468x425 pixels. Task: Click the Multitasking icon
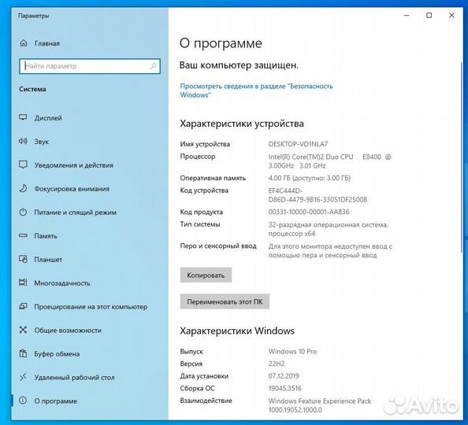click(x=23, y=283)
